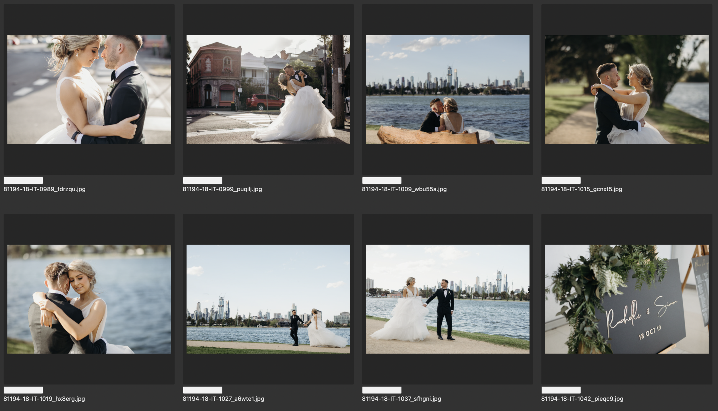Check the box beneath 81194-18-IT-1009_wbu55a.jpg

pyautogui.click(x=381, y=180)
